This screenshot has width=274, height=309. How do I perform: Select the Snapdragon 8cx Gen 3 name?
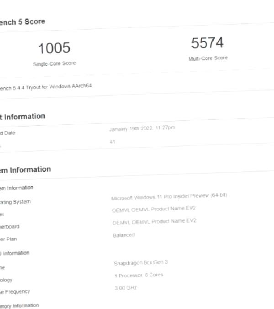[x=141, y=263]
